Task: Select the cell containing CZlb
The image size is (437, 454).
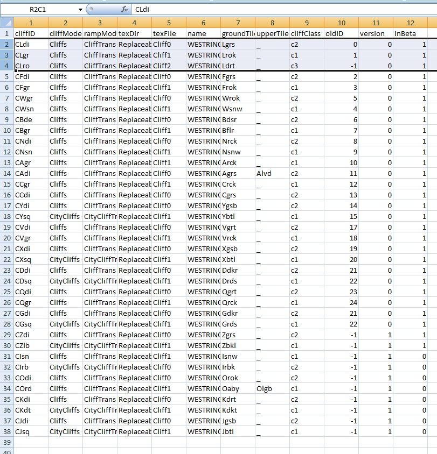Action: (31, 345)
